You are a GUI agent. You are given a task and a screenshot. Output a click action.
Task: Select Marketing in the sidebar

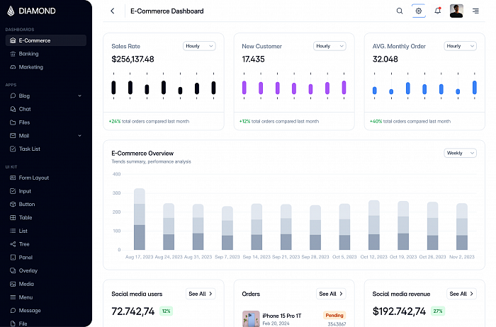click(46, 67)
